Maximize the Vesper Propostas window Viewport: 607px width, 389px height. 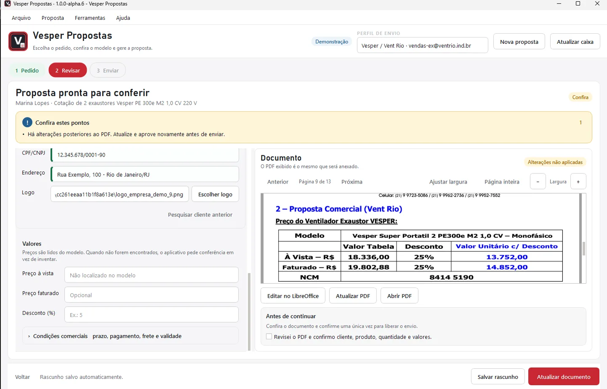578,4
